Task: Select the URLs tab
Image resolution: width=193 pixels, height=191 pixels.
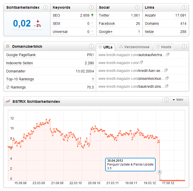Action: (106, 47)
